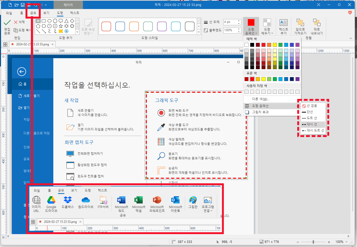Toggle the 그림자 효과 checkbox
The image size is (357, 247).
click(247, 112)
